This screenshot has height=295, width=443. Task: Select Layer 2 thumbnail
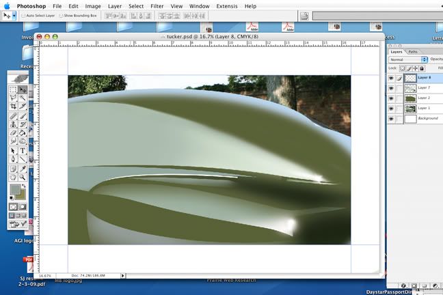click(410, 98)
